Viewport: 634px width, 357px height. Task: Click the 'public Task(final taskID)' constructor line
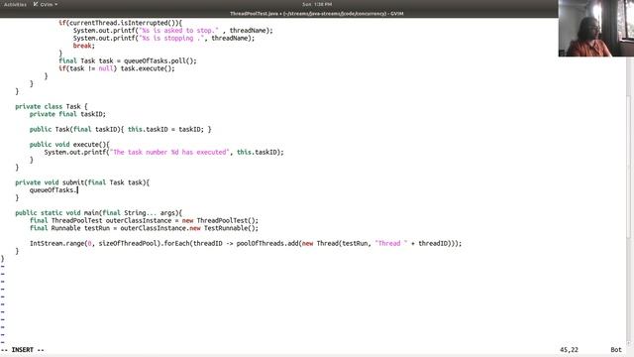[x=120, y=129]
